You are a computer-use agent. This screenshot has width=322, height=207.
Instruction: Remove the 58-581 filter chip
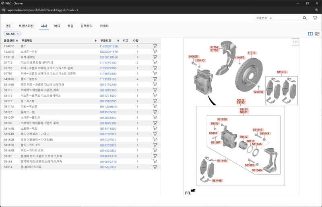[x=18, y=34]
